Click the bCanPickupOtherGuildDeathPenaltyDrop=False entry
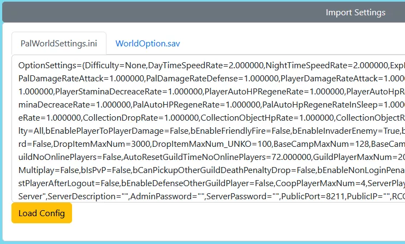This screenshot has height=244, width=405. click(224, 170)
